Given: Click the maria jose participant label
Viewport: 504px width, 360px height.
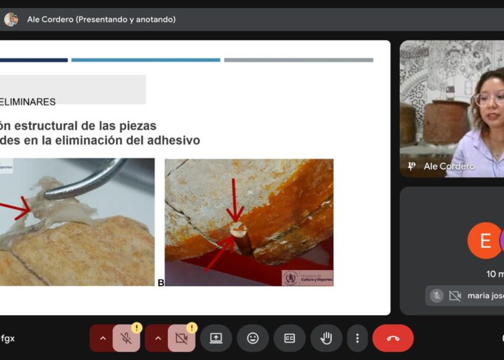Looking at the screenshot, I should tap(485, 296).
